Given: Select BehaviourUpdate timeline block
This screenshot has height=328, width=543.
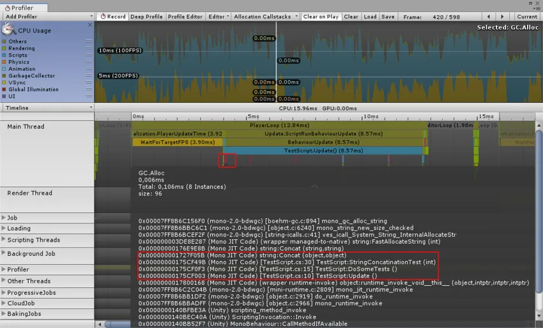Looking at the screenshot, I should pyautogui.click(x=323, y=142).
